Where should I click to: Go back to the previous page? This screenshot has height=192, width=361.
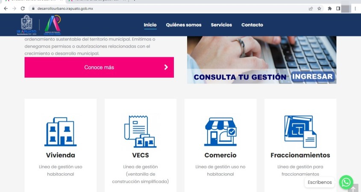point(6,9)
